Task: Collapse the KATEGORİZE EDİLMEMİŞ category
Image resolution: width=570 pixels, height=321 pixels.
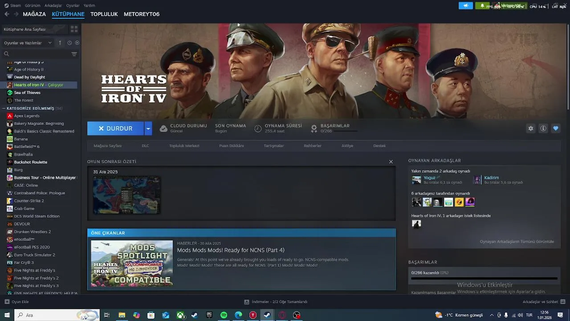Action: click(4, 108)
